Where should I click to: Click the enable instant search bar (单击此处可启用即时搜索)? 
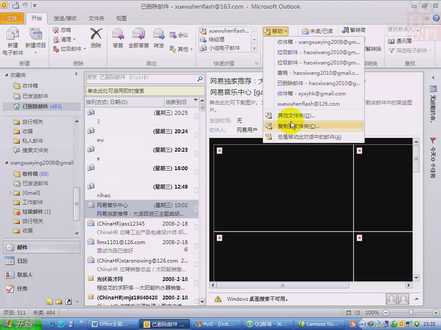tap(145, 91)
